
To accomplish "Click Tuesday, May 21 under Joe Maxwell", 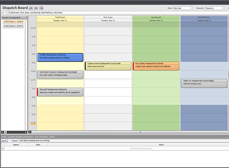I will coord(156,21).
